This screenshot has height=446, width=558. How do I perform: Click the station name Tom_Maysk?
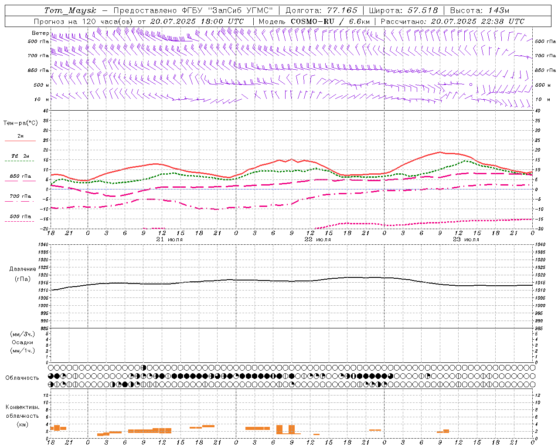point(70,10)
